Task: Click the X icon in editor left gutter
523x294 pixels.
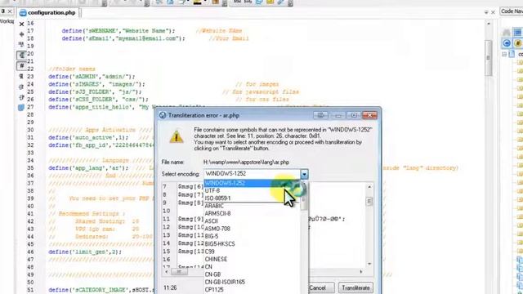Action: [x=22, y=24]
